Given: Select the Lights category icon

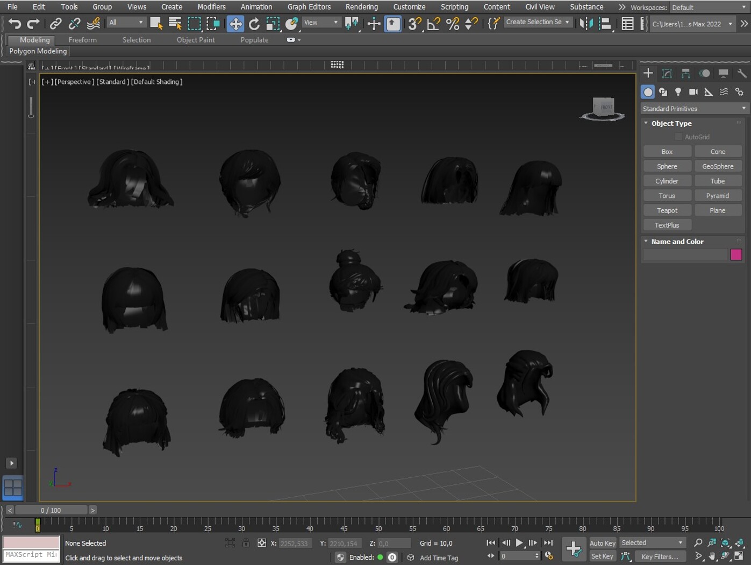Looking at the screenshot, I should point(678,92).
